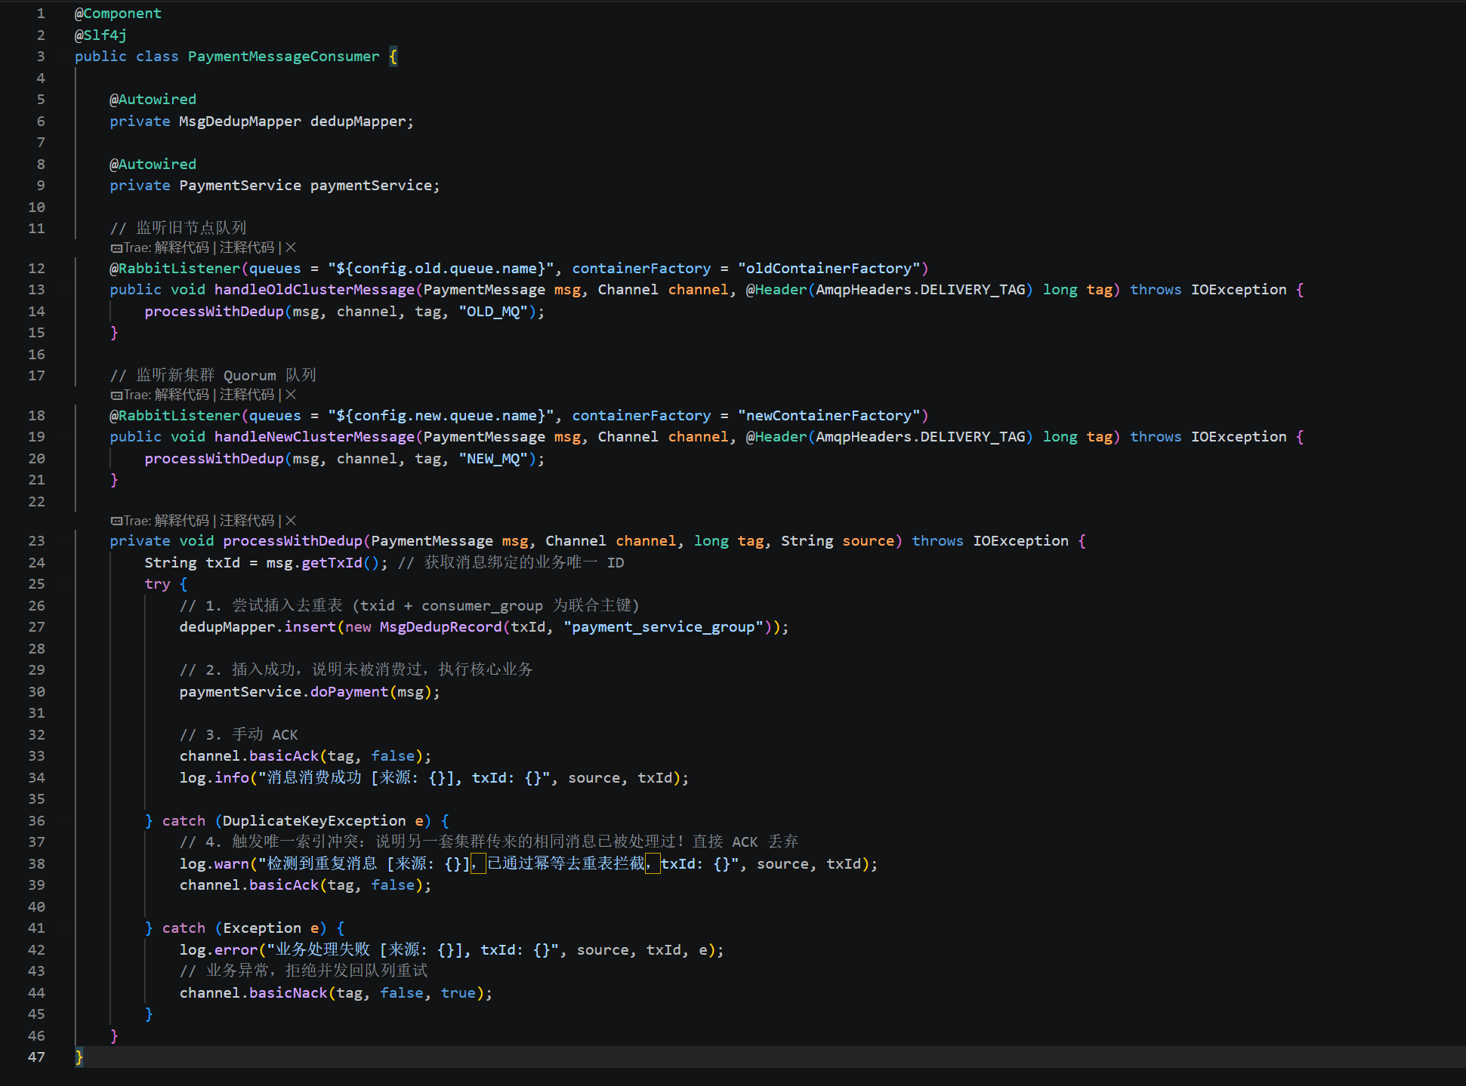Click 解释代码 above private processWithDedup method
Viewport: 1466px width, 1086px height.
[x=182, y=521]
